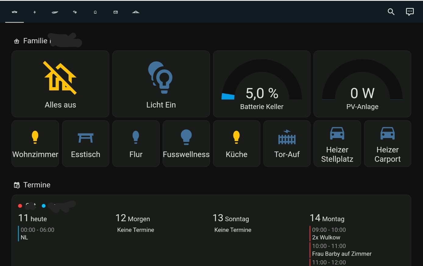This screenshot has width=423, height=266.
Task: Tap the Licht Ein bulb group card
Action: 161,84
